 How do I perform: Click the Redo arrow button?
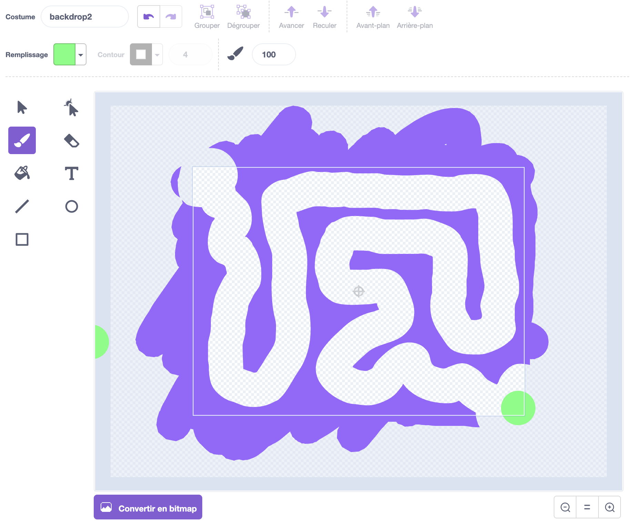(x=171, y=17)
